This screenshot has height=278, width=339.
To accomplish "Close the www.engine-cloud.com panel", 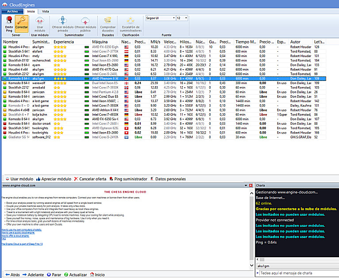I will tap(251, 185).
